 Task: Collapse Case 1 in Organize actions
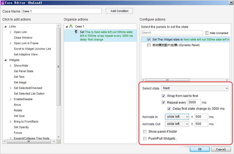point(67,26)
